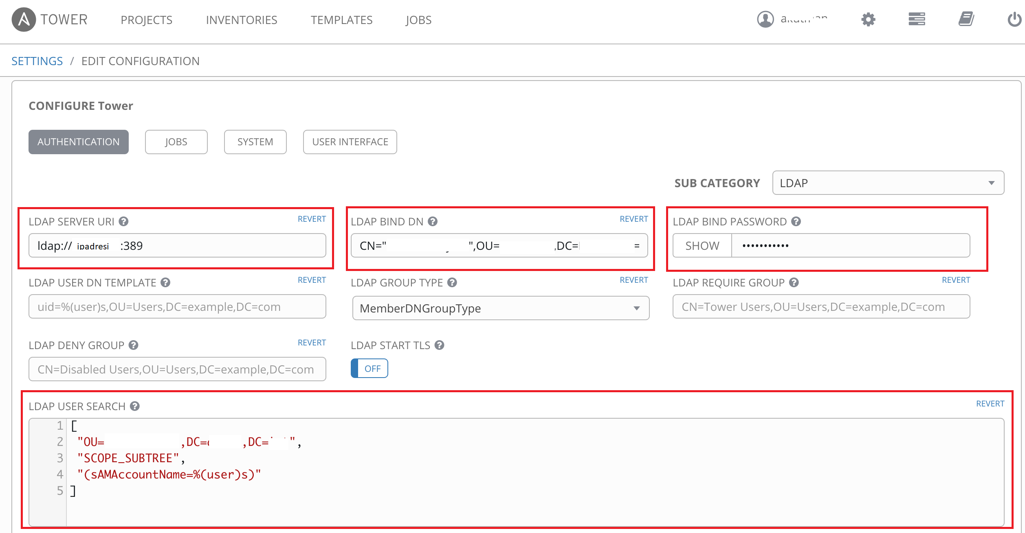Show help for LDAP Require Group
The height and width of the screenshot is (533, 1025).
coord(794,282)
